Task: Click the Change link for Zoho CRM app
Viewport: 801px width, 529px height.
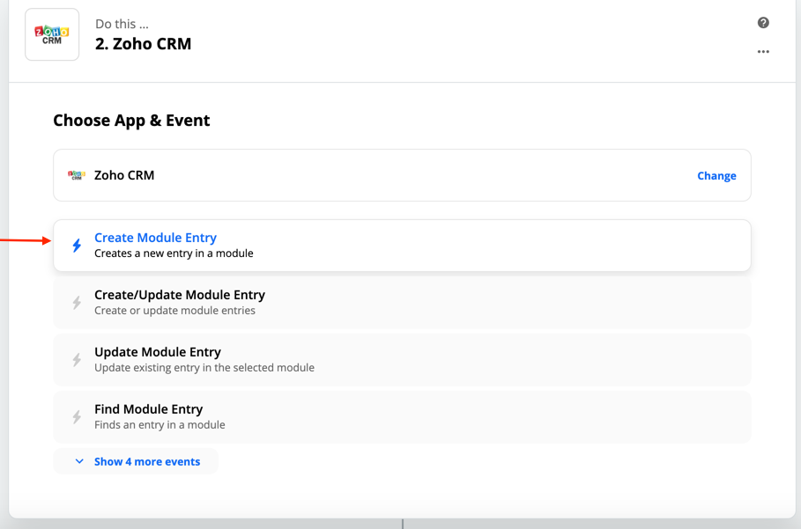Action: point(716,176)
